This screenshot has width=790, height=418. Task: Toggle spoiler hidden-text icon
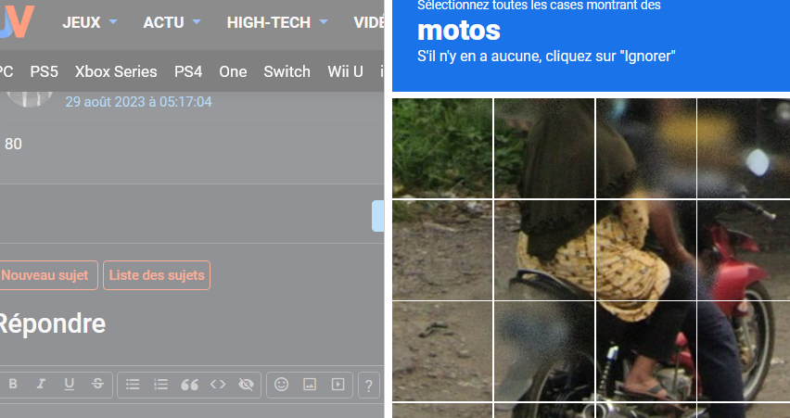click(x=247, y=385)
